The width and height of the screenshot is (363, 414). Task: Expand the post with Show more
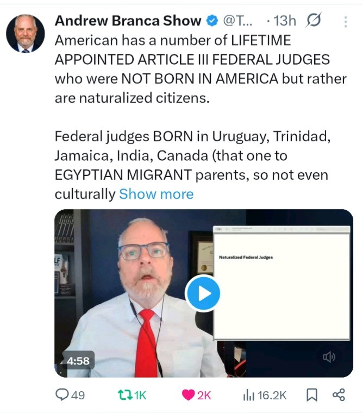pos(157,194)
